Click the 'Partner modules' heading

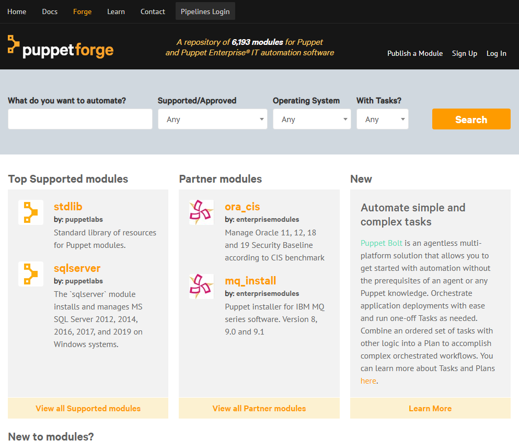click(221, 179)
